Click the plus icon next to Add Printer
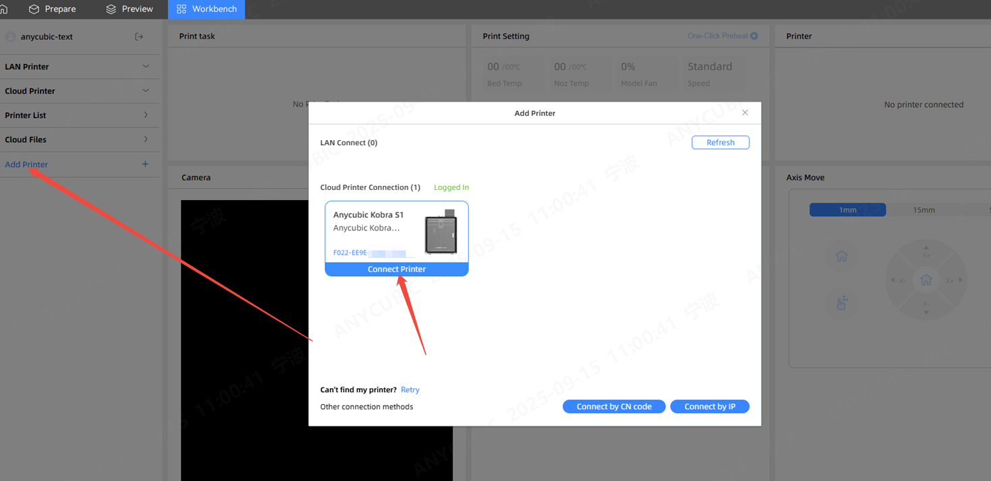The image size is (991, 481). pos(145,164)
